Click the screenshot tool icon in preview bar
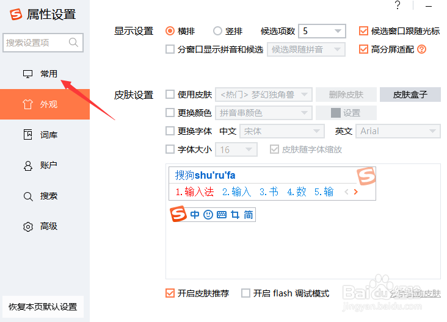The height and width of the screenshot is (322, 447). point(235,215)
